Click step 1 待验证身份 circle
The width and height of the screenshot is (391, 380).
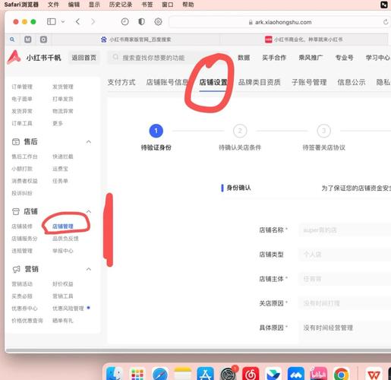point(156,131)
